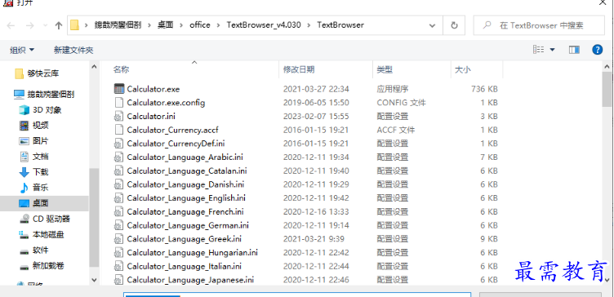Open the address bar history dropdown
The width and height of the screenshot is (614, 297).
(x=432, y=25)
